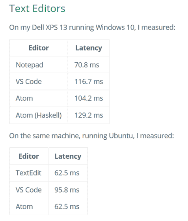Click the Text Editors heading
Image resolution: width=188 pixels, height=221 pixels.
tap(37, 8)
